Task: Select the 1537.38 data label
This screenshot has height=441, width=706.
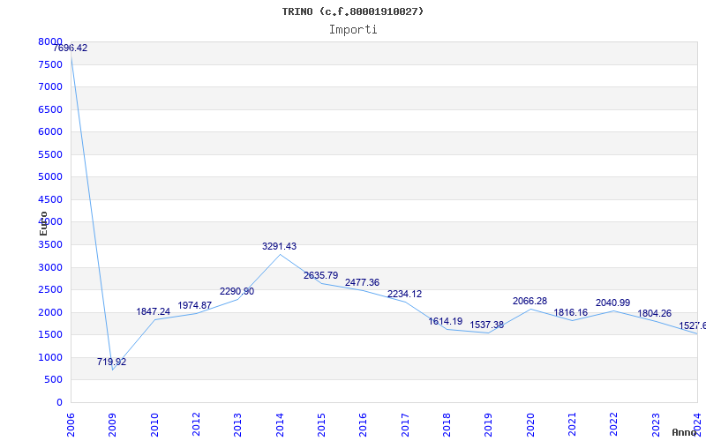Action: (x=487, y=325)
